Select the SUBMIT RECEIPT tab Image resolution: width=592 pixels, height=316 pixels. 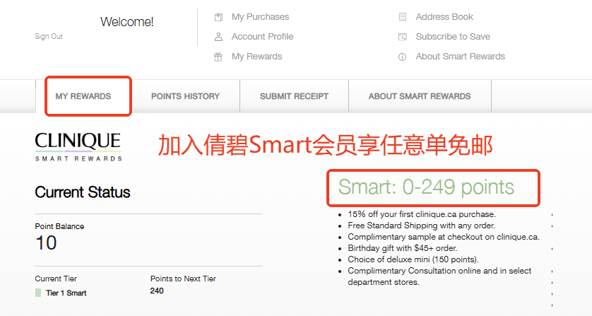tap(294, 96)
